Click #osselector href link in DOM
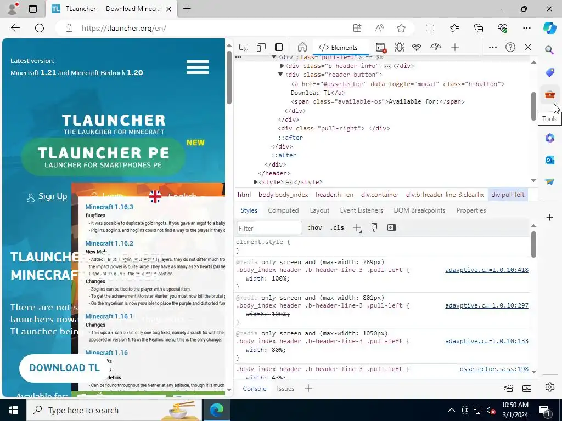 click(x=343, y=84)
